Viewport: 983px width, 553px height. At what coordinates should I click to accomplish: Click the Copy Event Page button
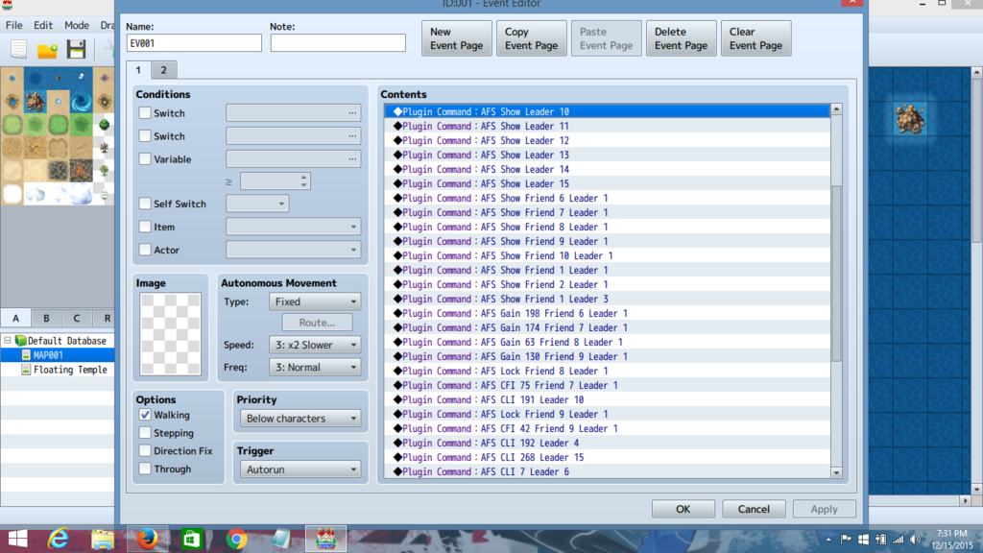tap(531, 38)
